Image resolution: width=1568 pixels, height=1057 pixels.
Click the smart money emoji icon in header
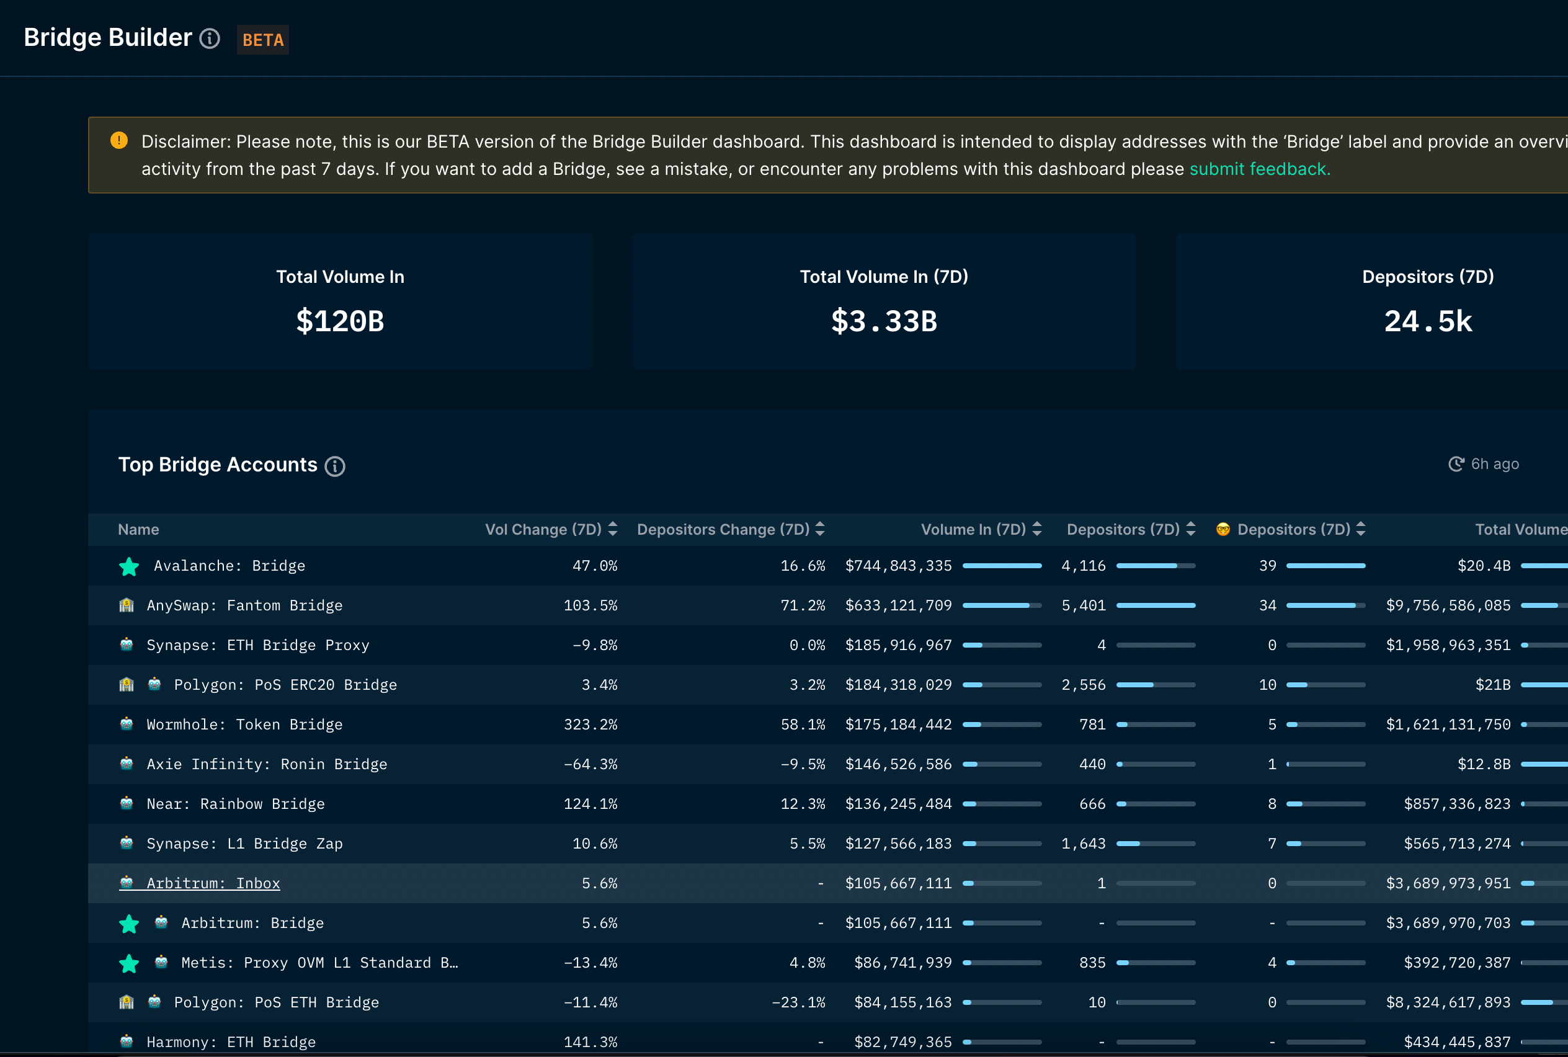1223,529
